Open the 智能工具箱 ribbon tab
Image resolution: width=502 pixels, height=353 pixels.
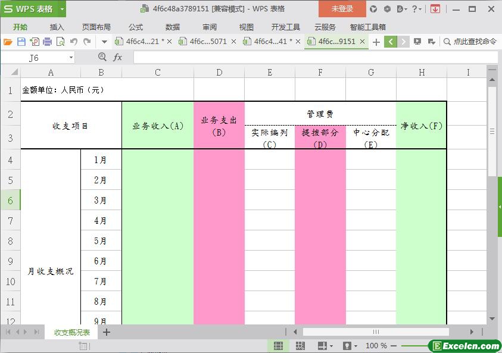pos(368,27)
